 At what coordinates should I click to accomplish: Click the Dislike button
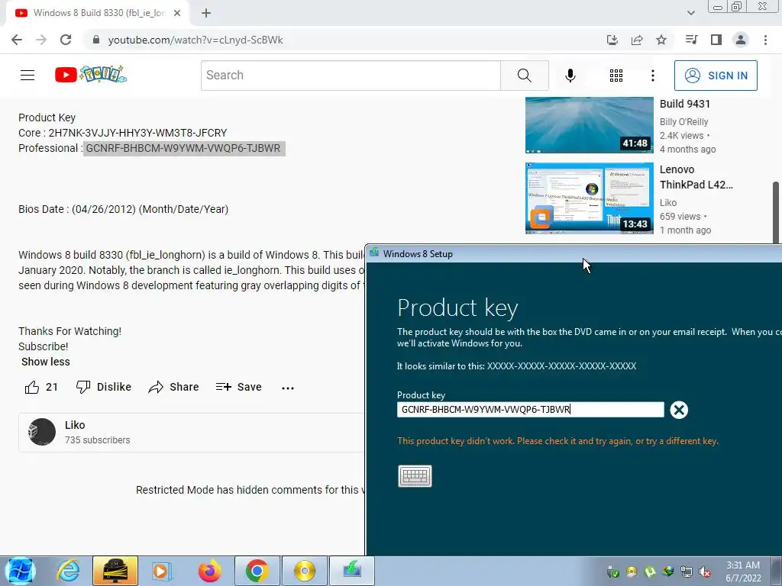(104, 387)
